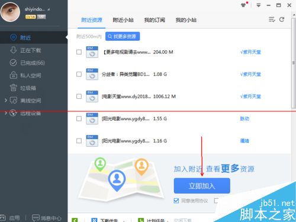This screenshot has height=222, width=296.
Task: Click the refresh icon
Action: pos(282,20)
